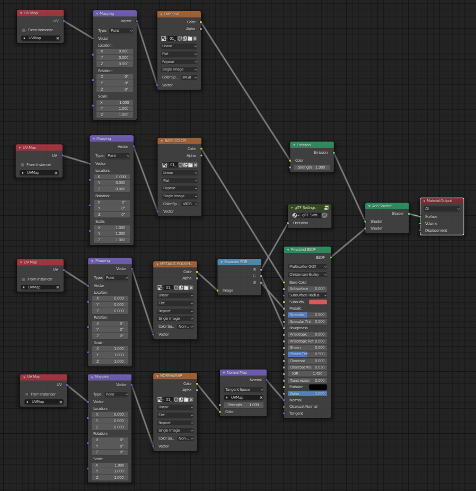Open Single Image dropdown in NORMALMAP node
This screenshot has width=476, height=491.
175,431
